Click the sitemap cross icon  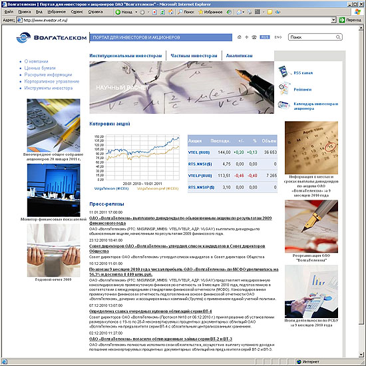[246, 37]
